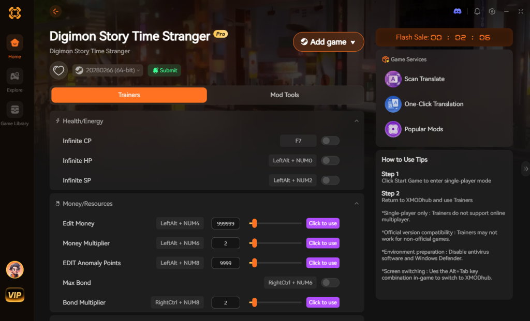Open the VIP badge
Screen dimensions: 530x321
click(14, 295)
